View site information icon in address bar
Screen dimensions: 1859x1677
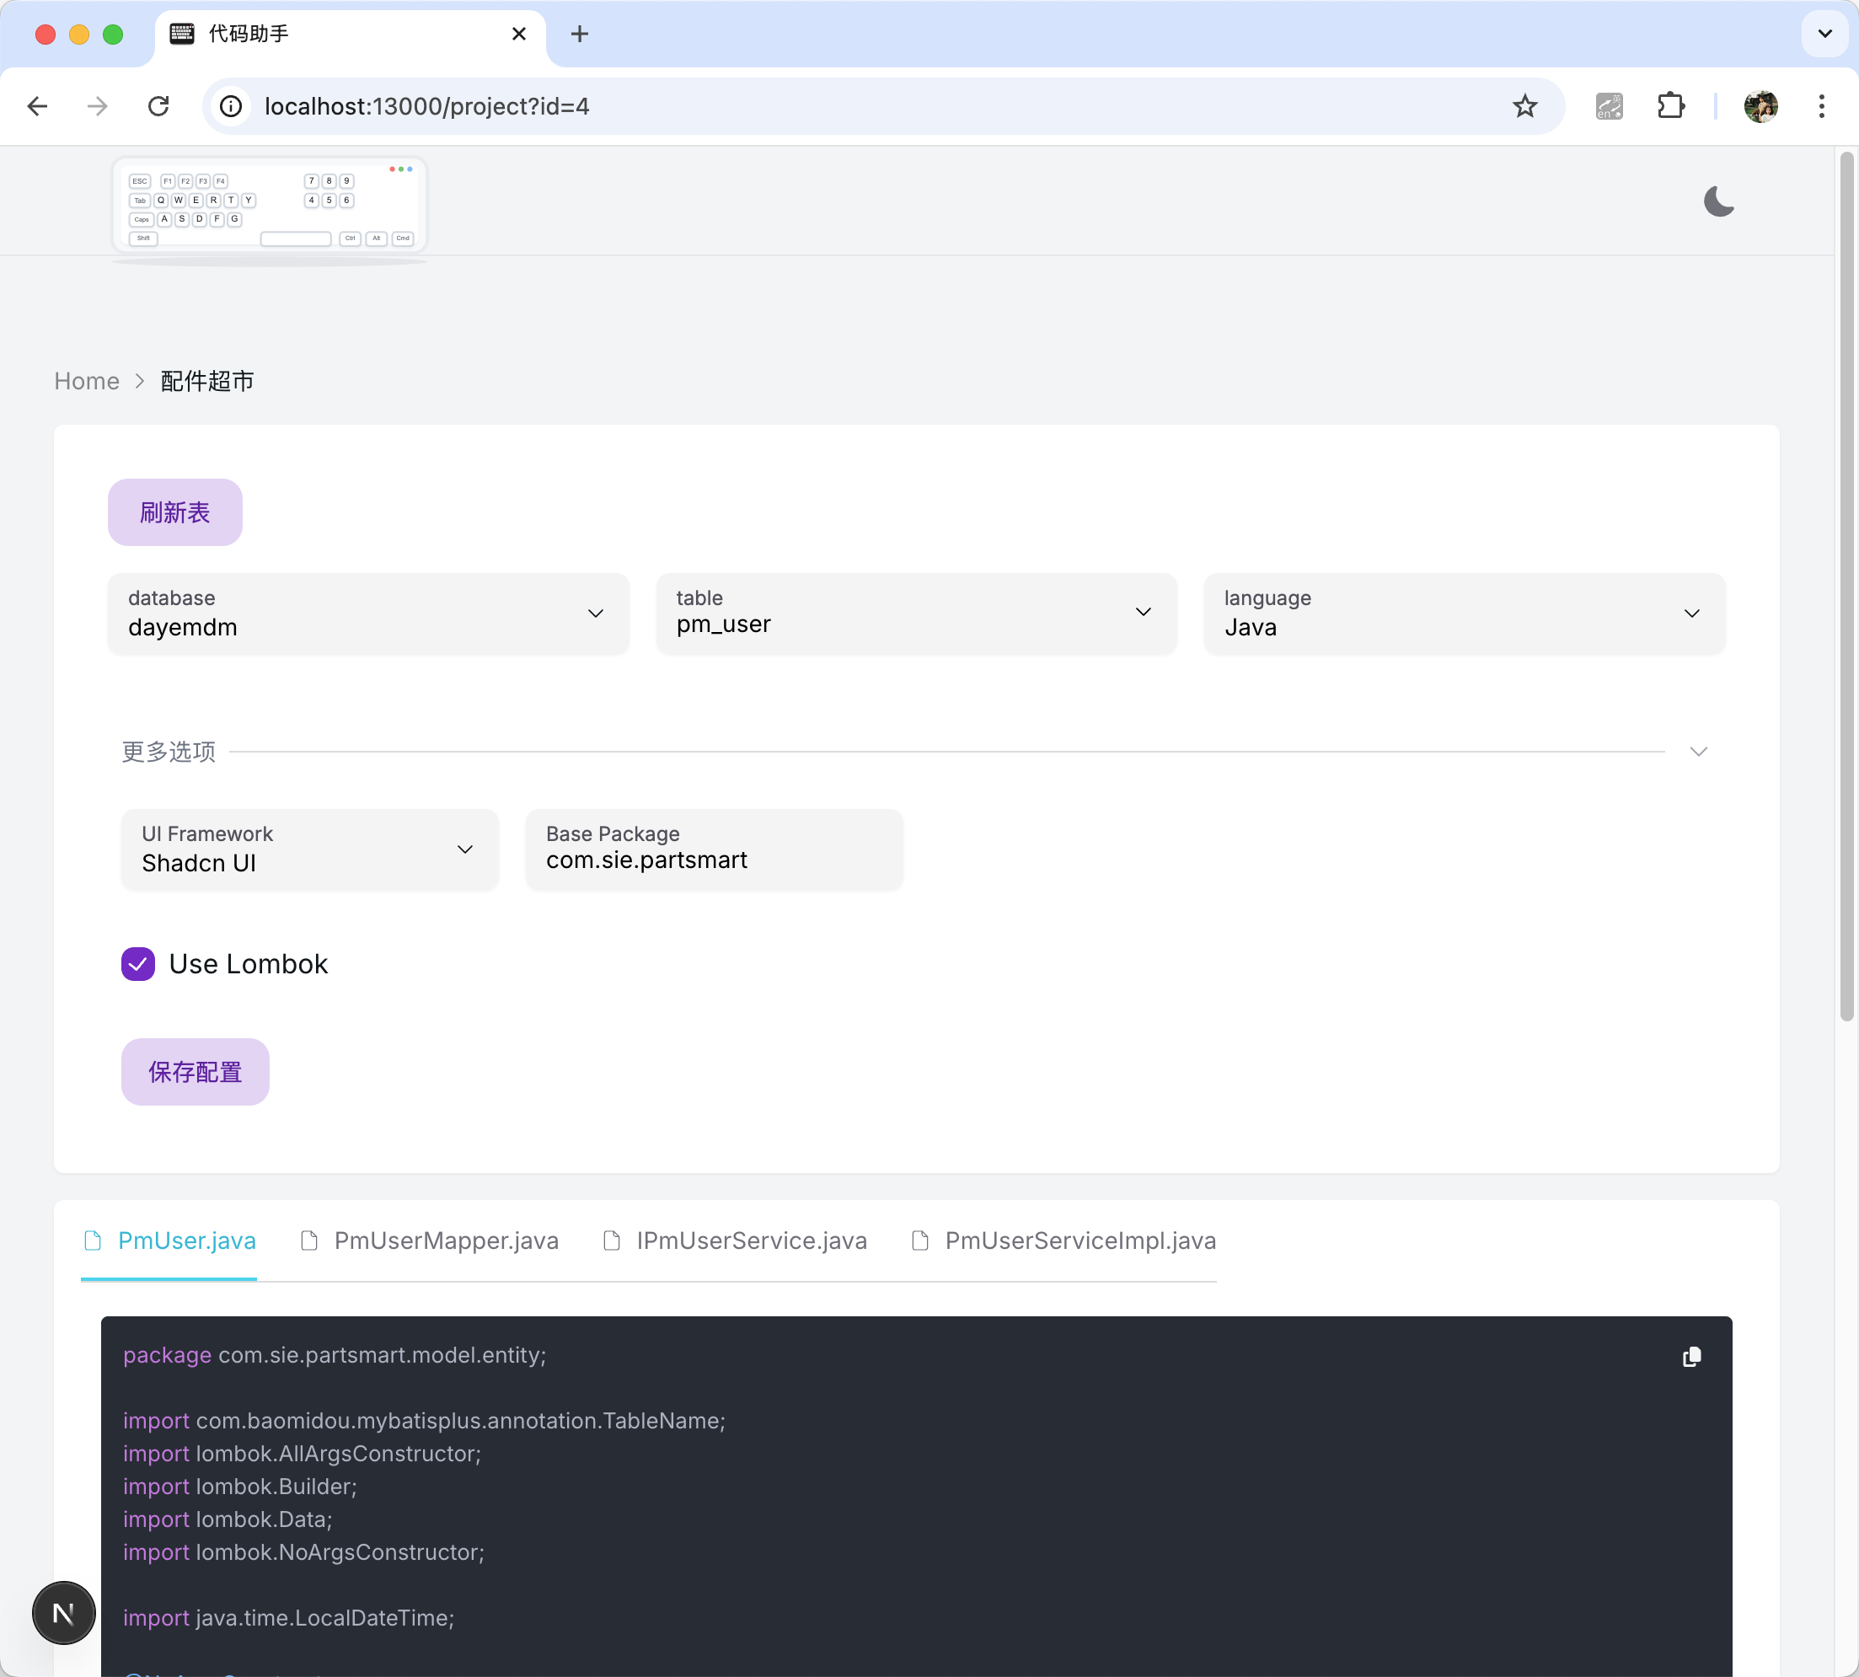231,107
